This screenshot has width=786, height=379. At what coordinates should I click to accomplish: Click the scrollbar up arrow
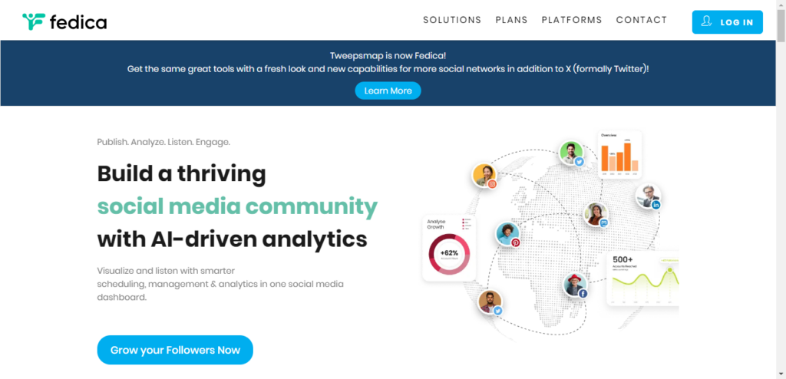[781, 4]
